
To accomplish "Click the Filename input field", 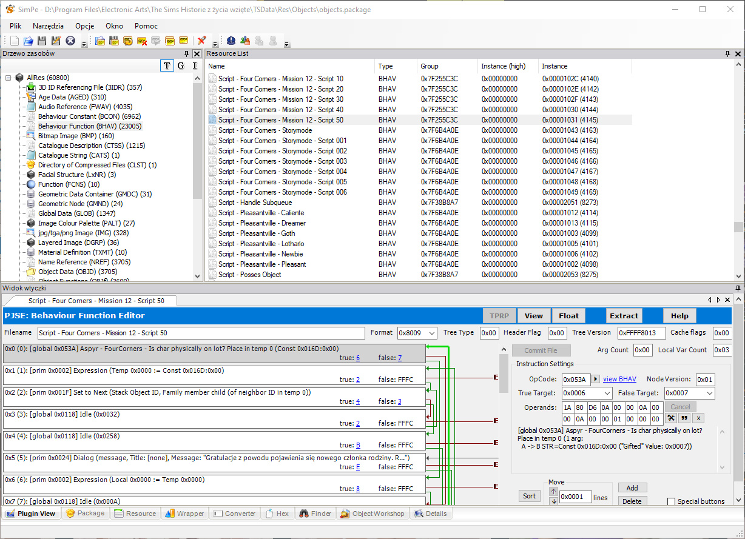I will coord(201,333).
